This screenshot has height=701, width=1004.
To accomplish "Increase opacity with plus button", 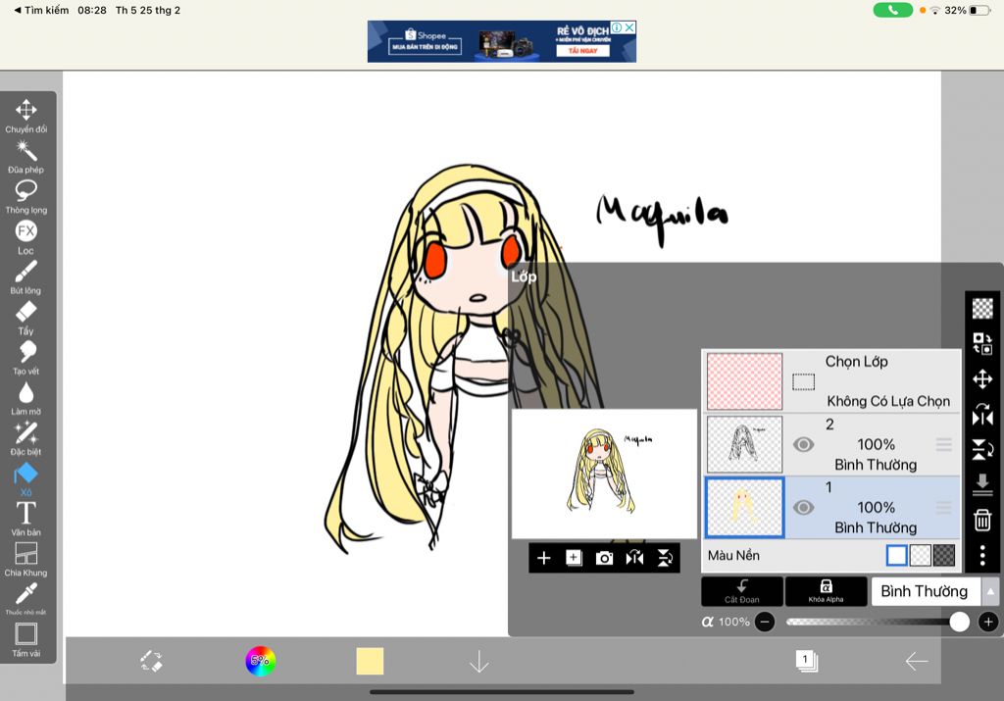I will (988, 622).
